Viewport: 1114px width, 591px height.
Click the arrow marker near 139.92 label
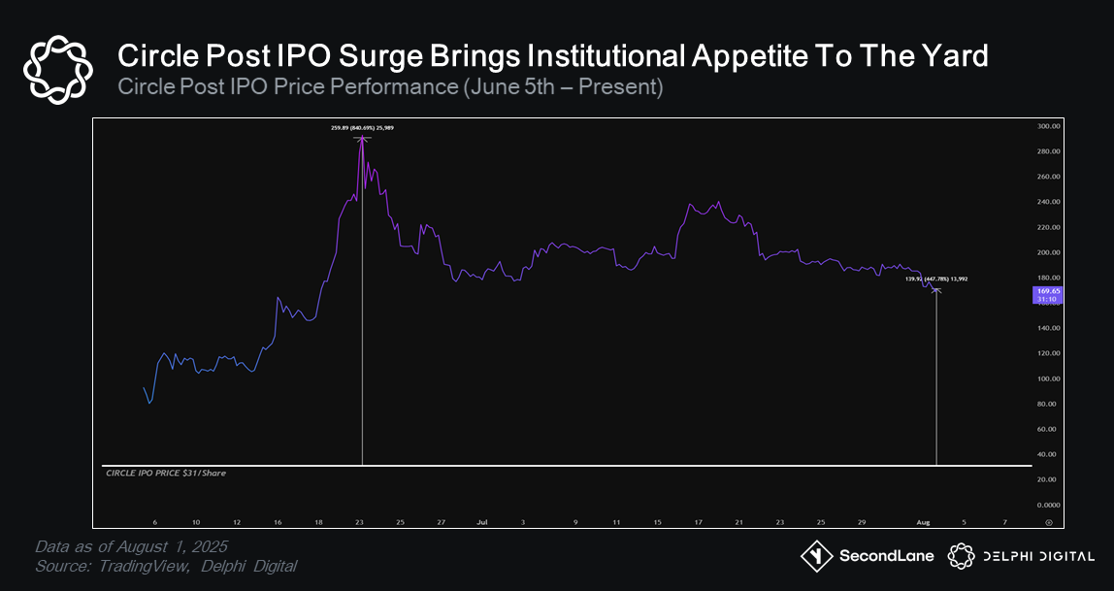click(936, 289)
